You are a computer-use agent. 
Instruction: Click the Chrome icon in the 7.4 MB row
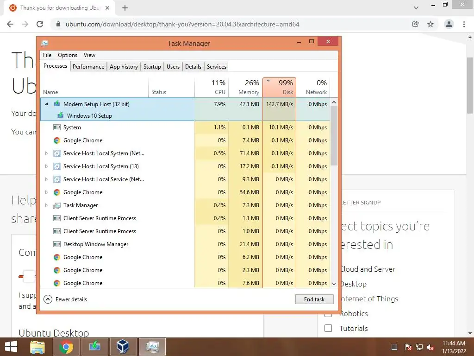56,140
